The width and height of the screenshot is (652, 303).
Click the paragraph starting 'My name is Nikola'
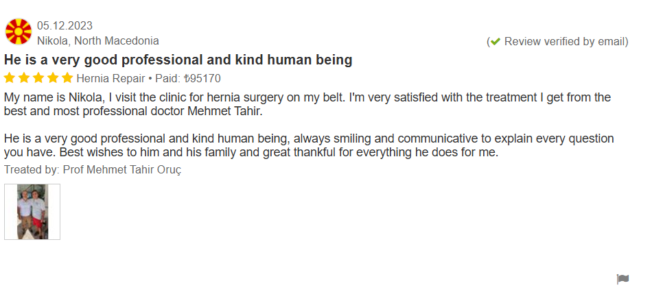307,104
